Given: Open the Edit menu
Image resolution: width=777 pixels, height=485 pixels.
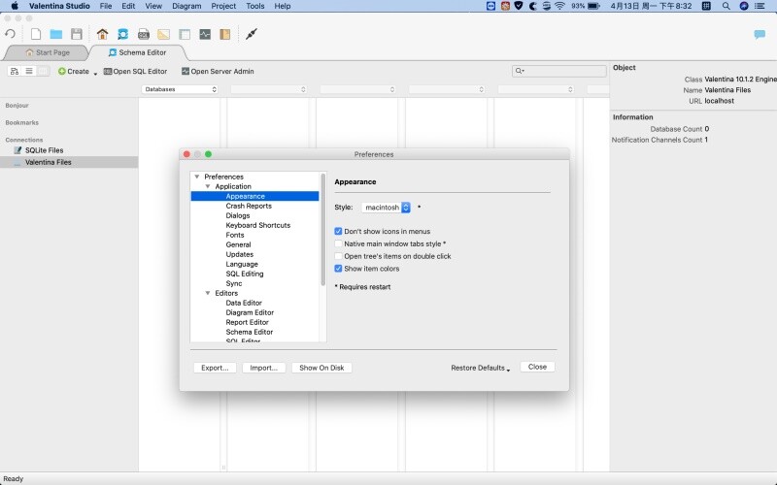Looking at the screenshot, I should [128, 6].
